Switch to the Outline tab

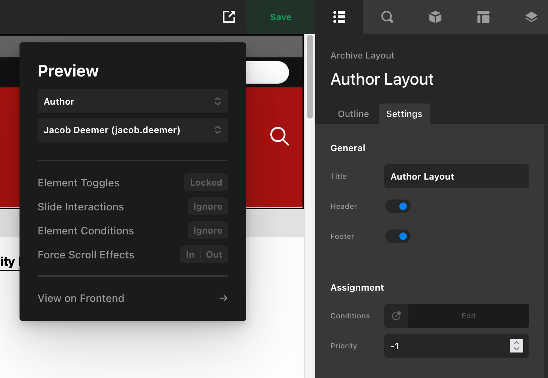353,114
